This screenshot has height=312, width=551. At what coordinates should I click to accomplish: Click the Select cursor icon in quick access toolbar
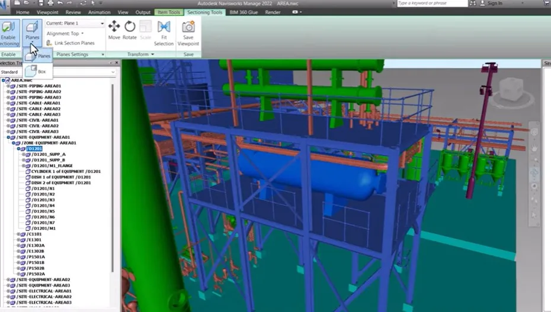[93, 3]
